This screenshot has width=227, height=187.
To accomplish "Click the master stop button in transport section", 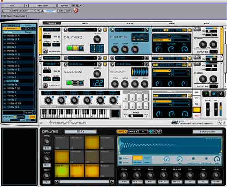I will point(213,94).
